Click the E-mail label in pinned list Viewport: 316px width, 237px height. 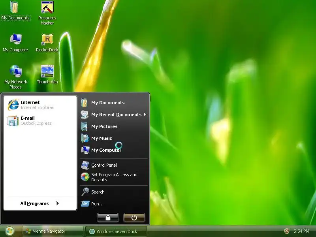28,118
